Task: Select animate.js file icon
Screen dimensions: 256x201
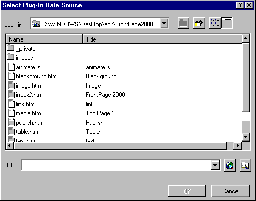Action: pyautogui.click(x=11, y=67)
